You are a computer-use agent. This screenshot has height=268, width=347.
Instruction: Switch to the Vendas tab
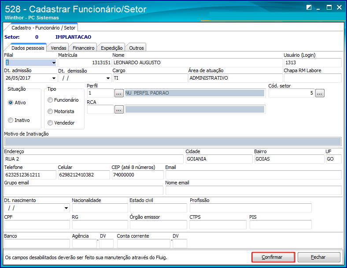59,48
